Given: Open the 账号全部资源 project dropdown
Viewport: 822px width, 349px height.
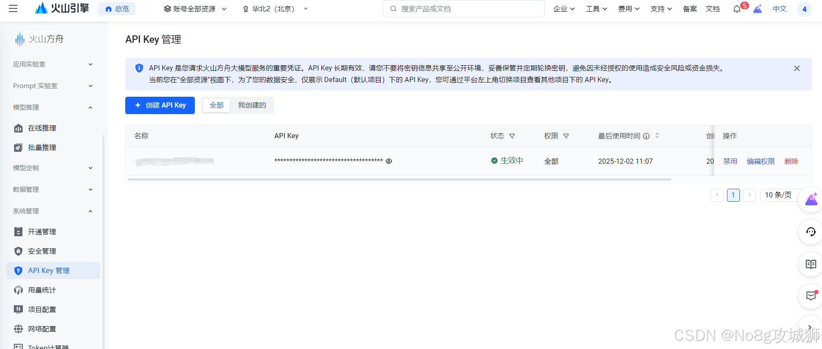Looking at the screenshot, I should click(x=195, y=9).
